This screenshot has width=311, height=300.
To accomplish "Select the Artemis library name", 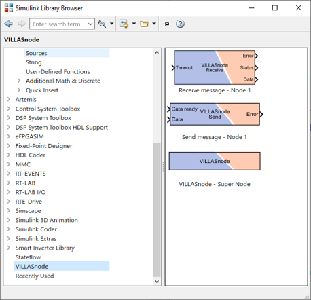I will pos(26,100).
